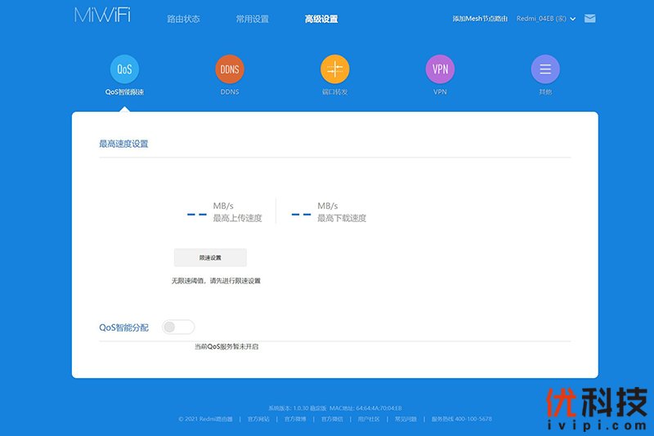Click the 限速设置 button
The height and width of the screenshot is (436, 654).
(x=210, y=257)
